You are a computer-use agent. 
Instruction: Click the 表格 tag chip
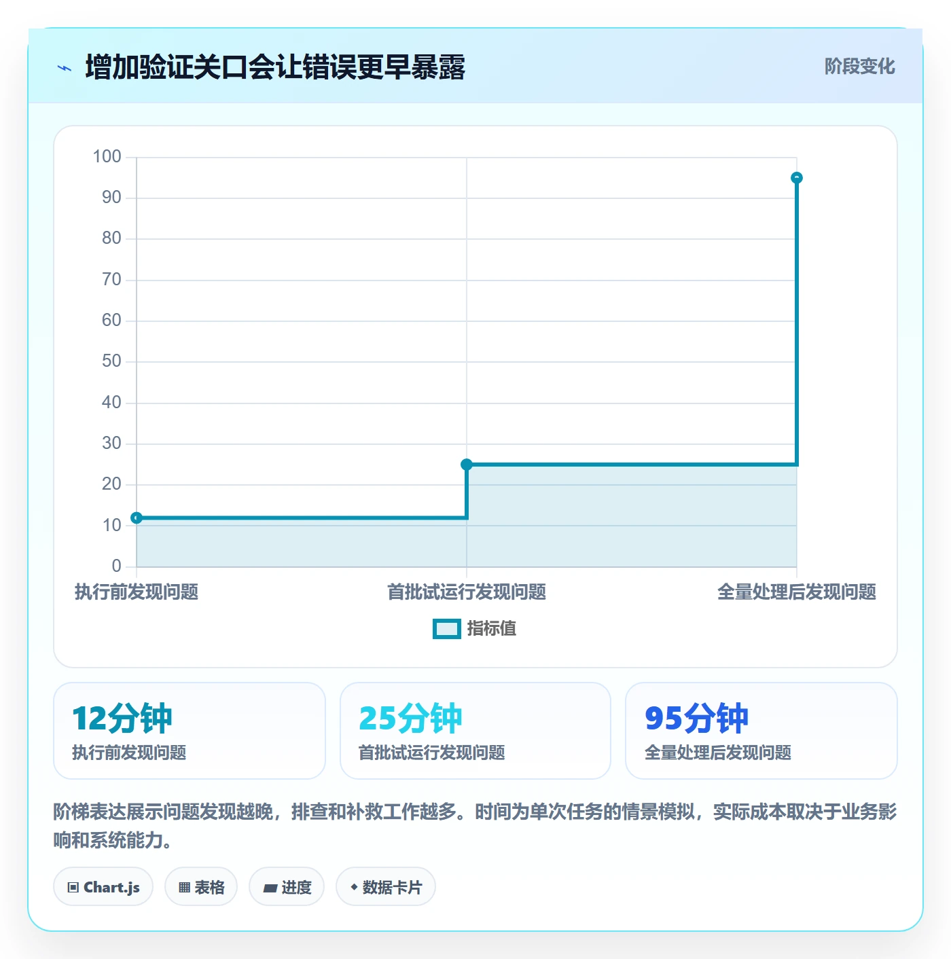(201, 887)
